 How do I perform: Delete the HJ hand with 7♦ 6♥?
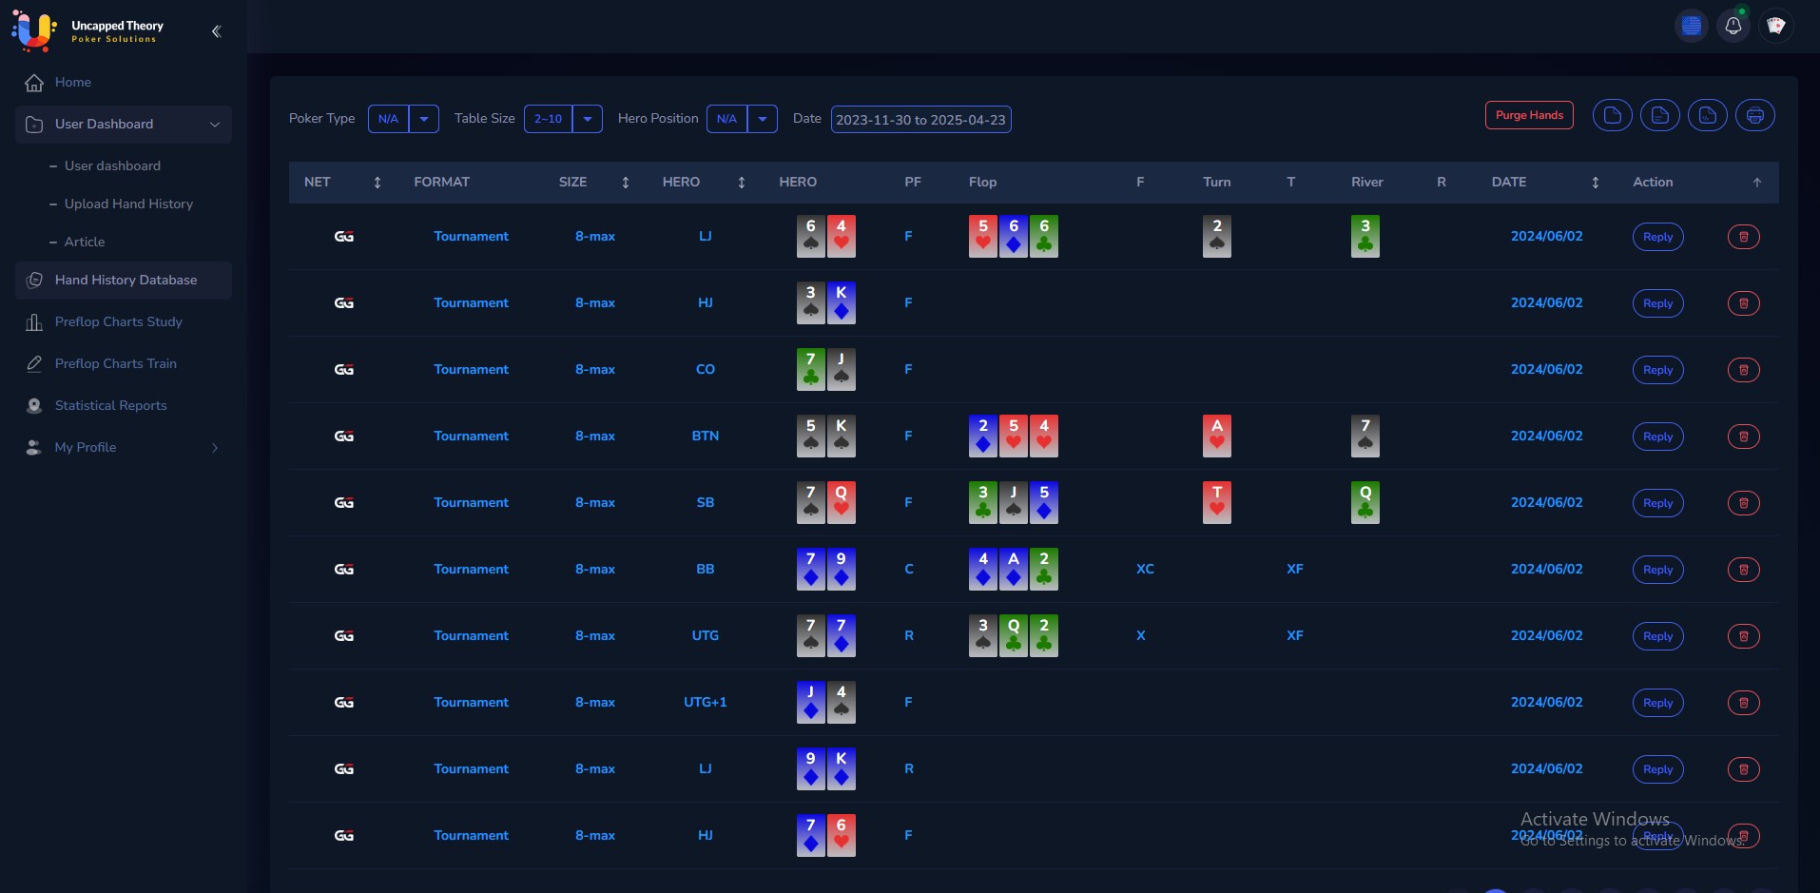pos(1743,836)
